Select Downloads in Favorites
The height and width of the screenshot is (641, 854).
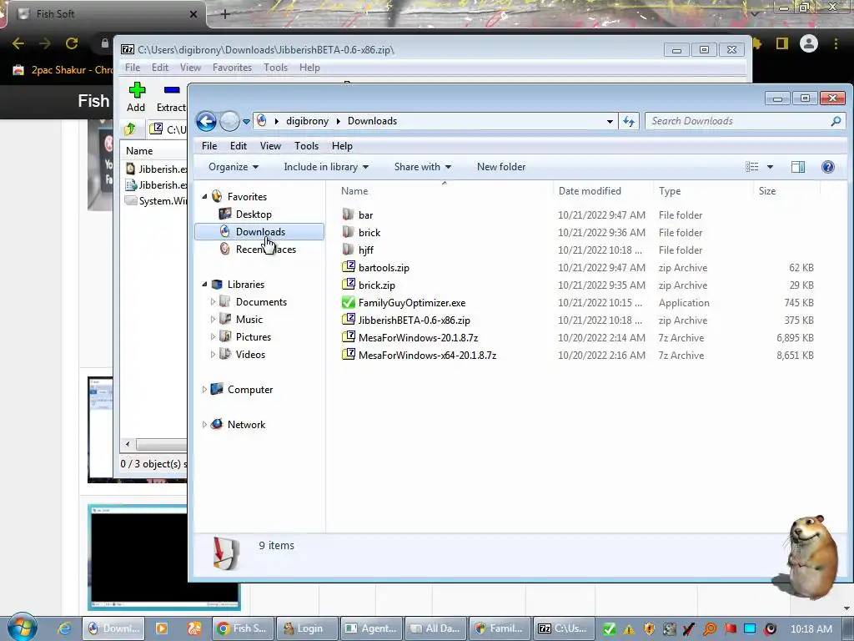[x=259, y=232]
